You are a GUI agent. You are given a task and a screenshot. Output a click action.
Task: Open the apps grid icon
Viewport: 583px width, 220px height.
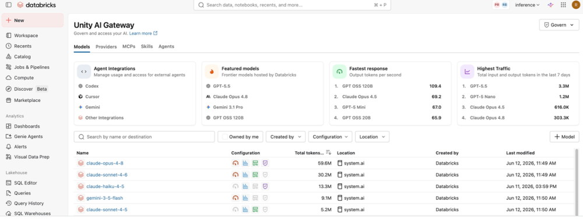pyautogui.click(x=563, y=5)
